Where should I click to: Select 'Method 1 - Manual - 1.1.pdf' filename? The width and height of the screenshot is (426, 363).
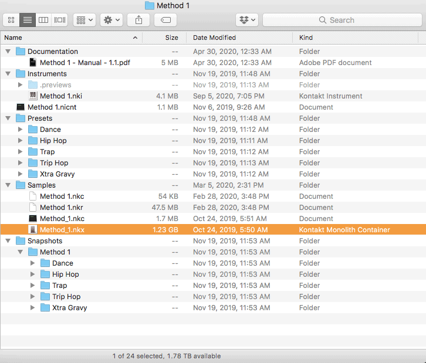(85, 62)
